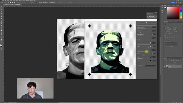This screenshot has width=183, height=103.
Task: Switch to the Paths tab
Action: point(173,58)
